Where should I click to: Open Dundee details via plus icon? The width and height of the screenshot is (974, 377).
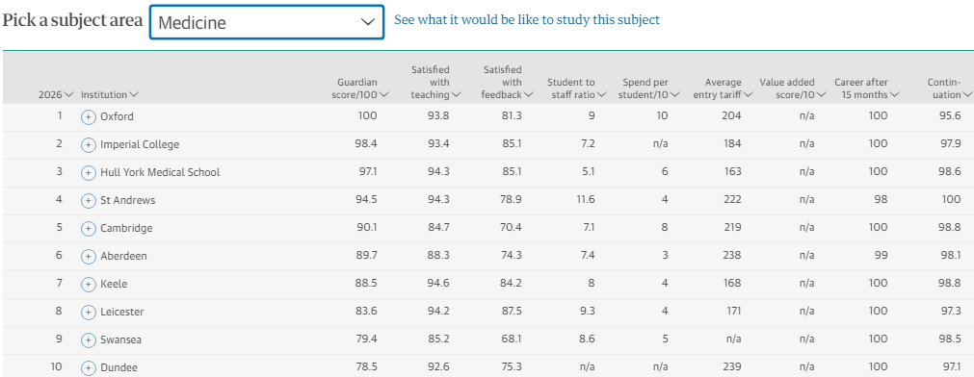(x=89, y=367)
